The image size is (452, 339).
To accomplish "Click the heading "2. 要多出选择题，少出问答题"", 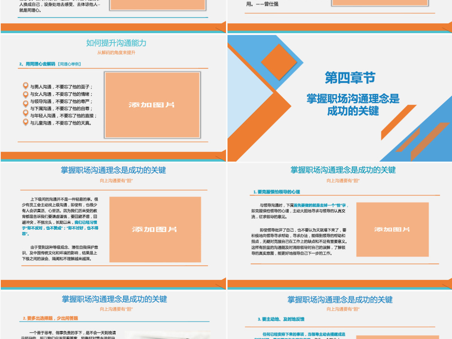I will coord(50,318).
